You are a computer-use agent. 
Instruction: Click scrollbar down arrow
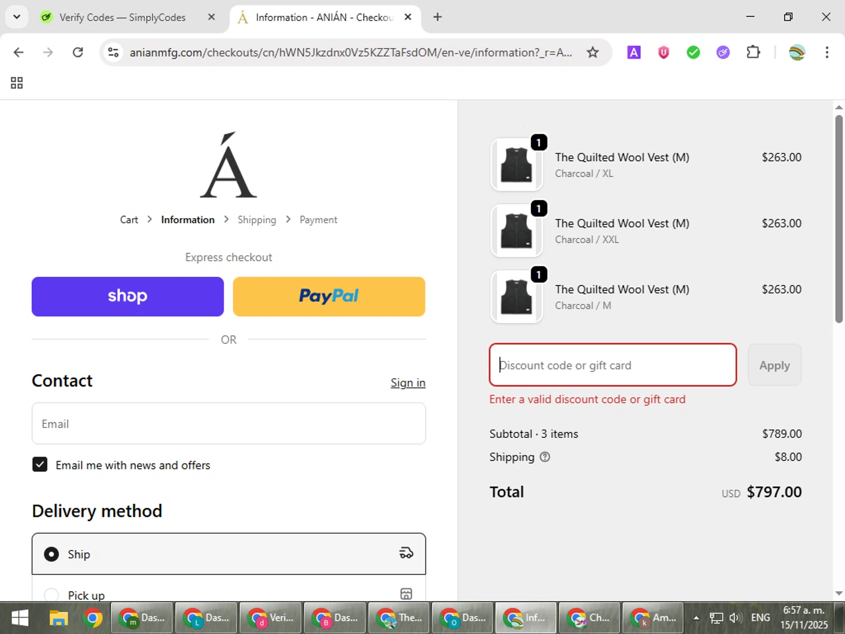[839, 593]
